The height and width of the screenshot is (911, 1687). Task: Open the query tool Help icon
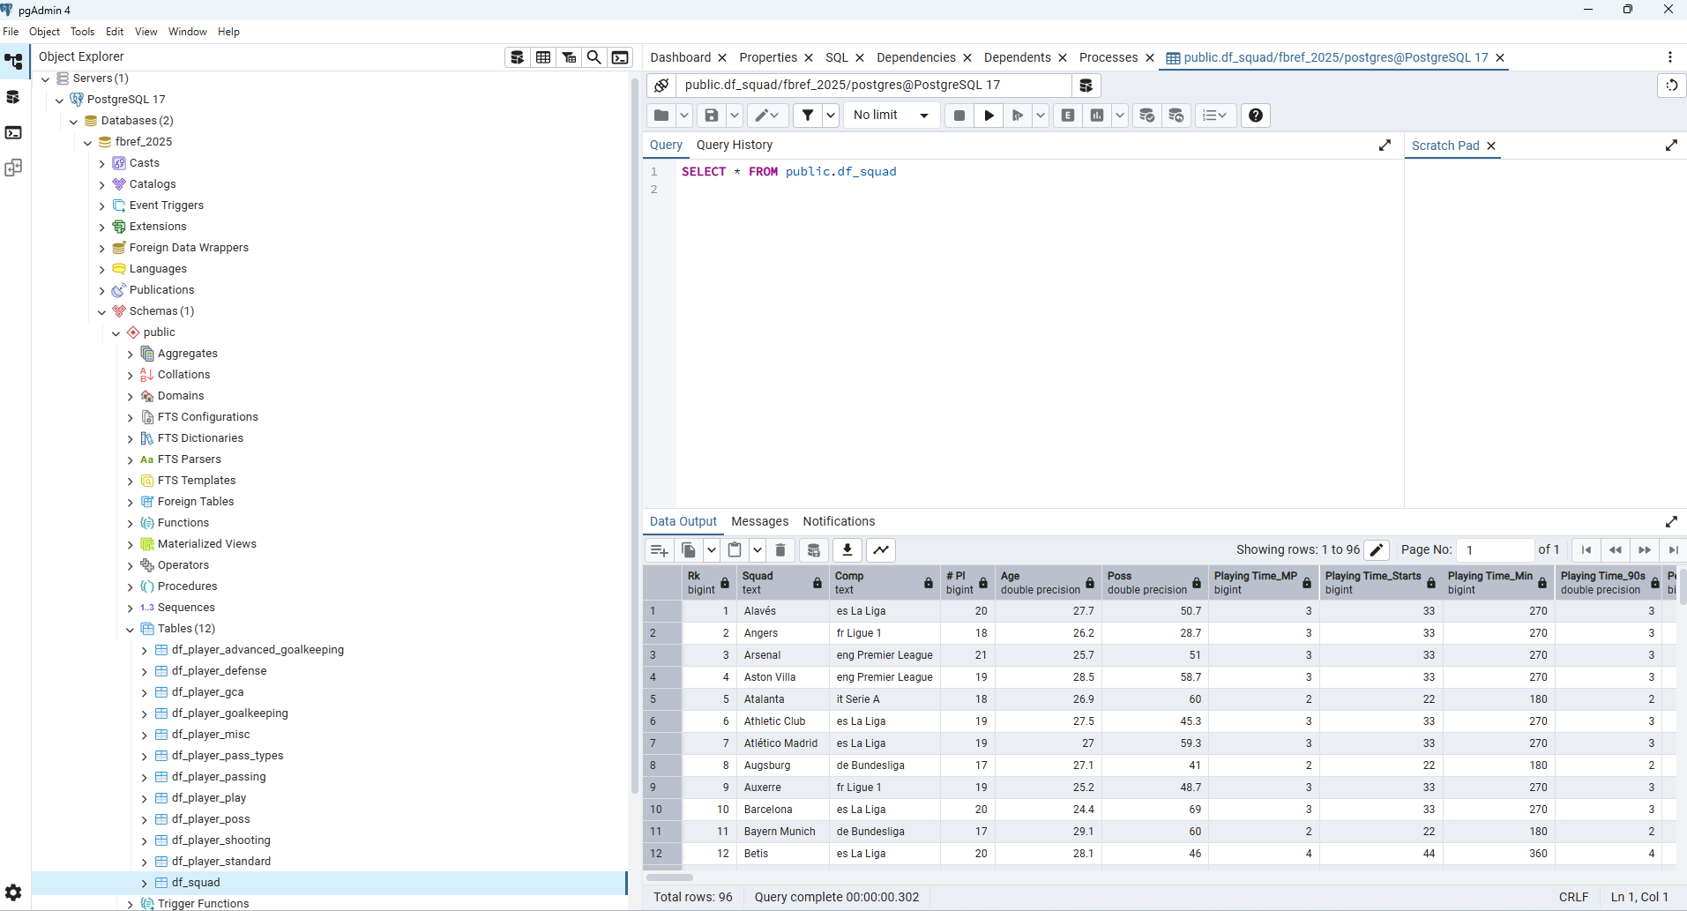(x=1256, y=116)
